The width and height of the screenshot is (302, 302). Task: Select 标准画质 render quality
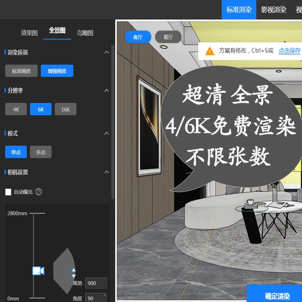click(x=21, y=71)
